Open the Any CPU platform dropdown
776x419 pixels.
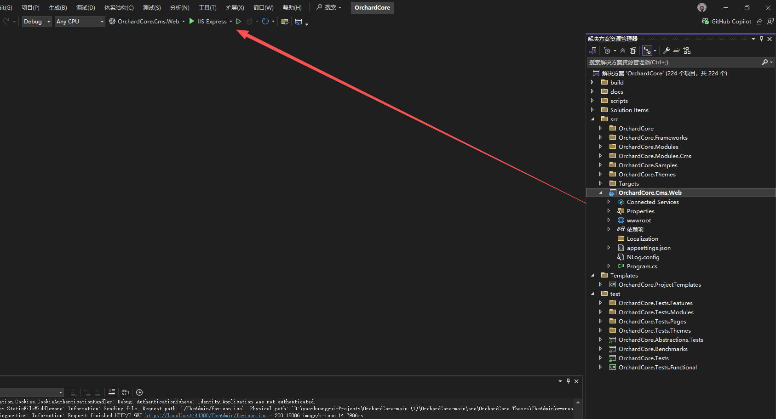point(80,21)
